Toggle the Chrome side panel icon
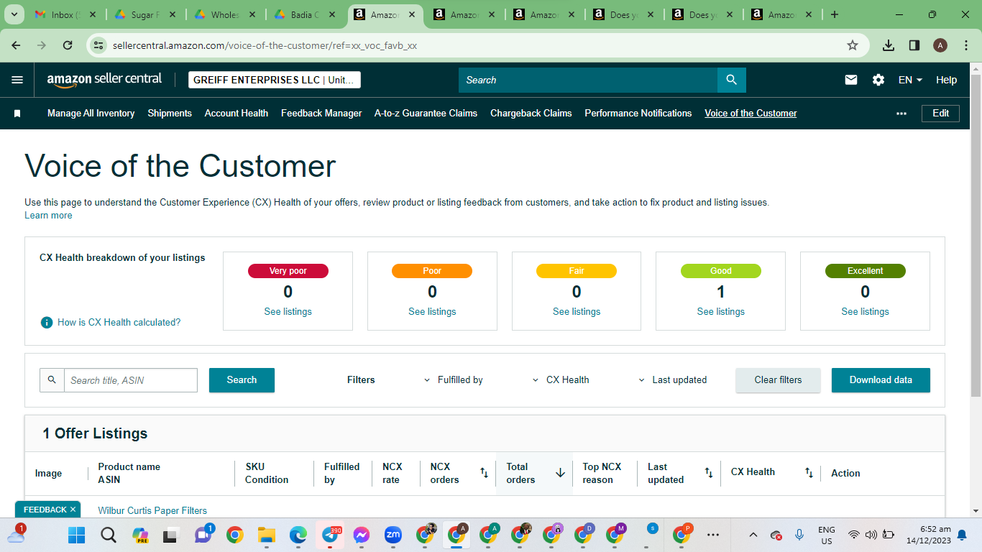Image resolution: width=982 pixels, height=552 pixels. pos(914,45)
